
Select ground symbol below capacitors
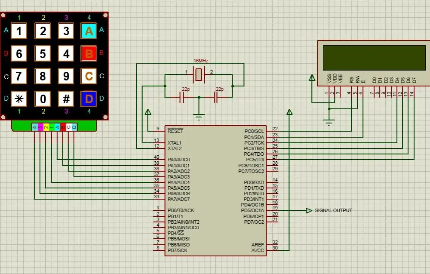pyautogui.click(x=199, y=117)
